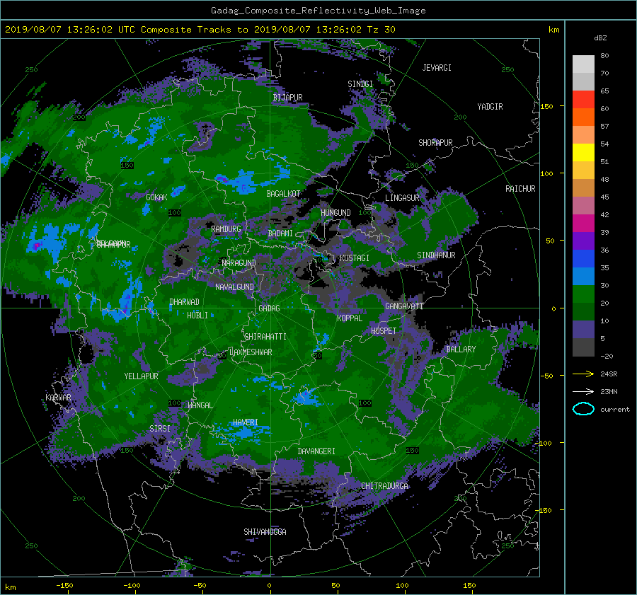637x595 pixels.
Task: Click the Gadag_Composite_Reflectivity_Web_Image title
Action: [x=318, y=11]
